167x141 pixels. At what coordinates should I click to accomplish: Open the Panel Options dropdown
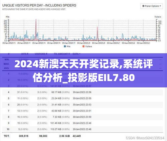[152, 6]
